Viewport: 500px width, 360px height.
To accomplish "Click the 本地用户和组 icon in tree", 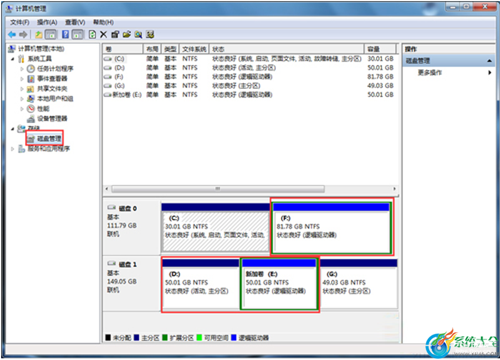I will click(30, 99).
